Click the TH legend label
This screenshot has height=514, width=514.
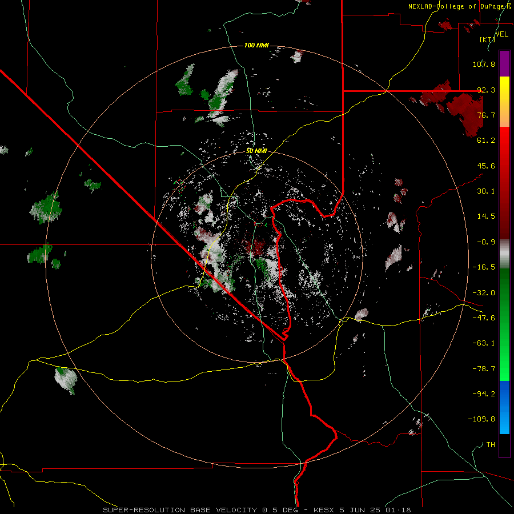tap(491, 445)
